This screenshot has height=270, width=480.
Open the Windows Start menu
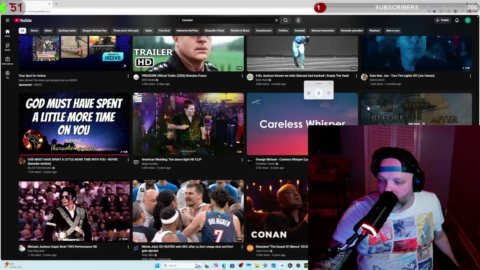[157, 265]
